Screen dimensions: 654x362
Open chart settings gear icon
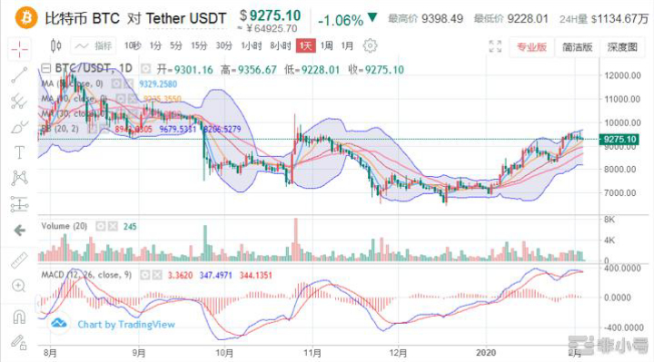pyautogui.click(x=370, y=46)
